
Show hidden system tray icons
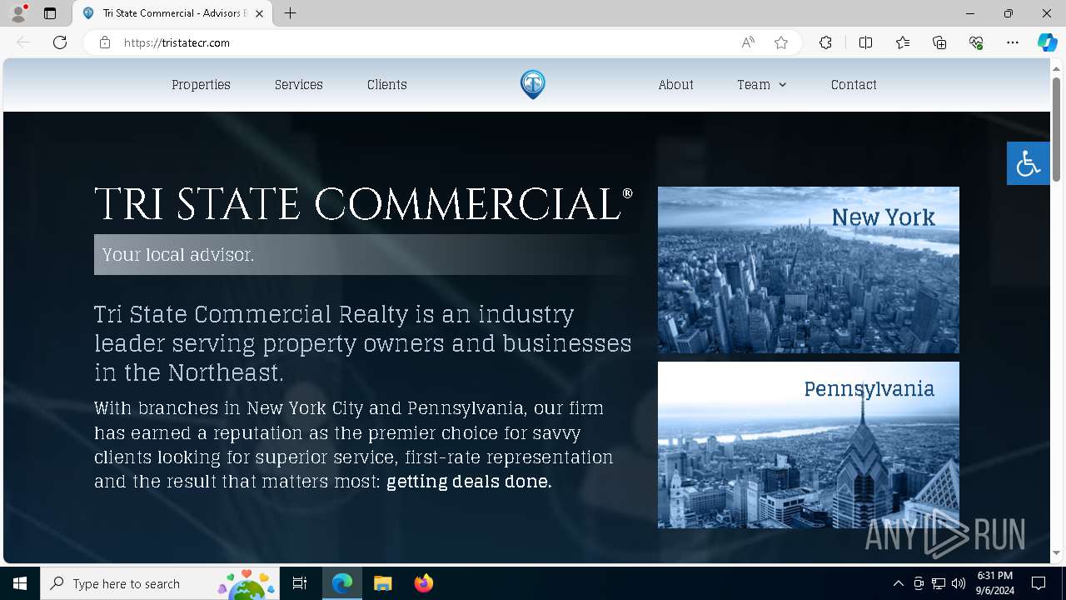click(x=898, y=583)
